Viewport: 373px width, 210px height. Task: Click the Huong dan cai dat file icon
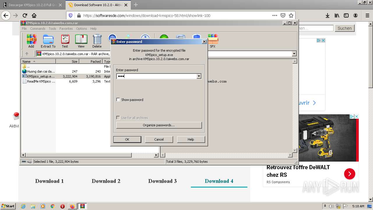pyautogui.click(x=24, y=71)
